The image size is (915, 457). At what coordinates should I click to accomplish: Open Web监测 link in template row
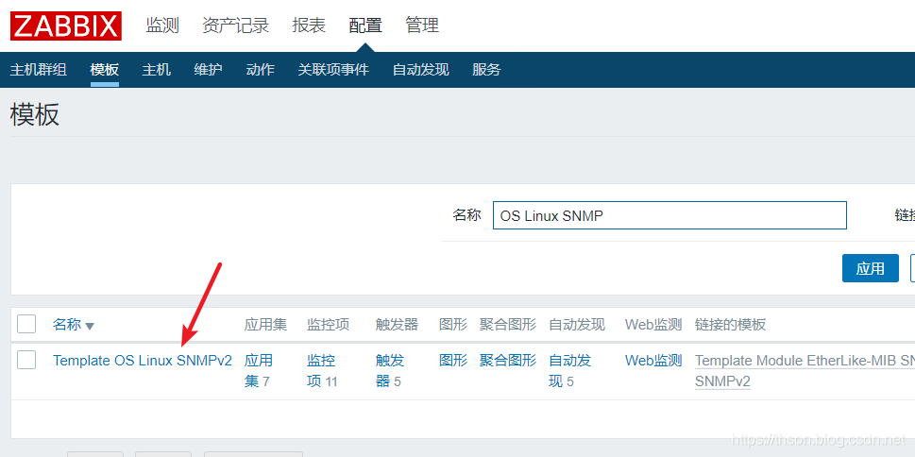(x=653, y=361)
